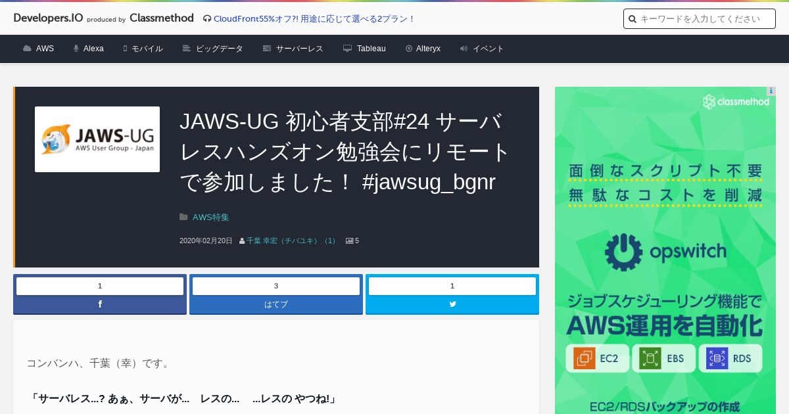Open author 千葉 幸宏 profile link
The width and height of the screenshot is (789, 414).
(291, 241)
